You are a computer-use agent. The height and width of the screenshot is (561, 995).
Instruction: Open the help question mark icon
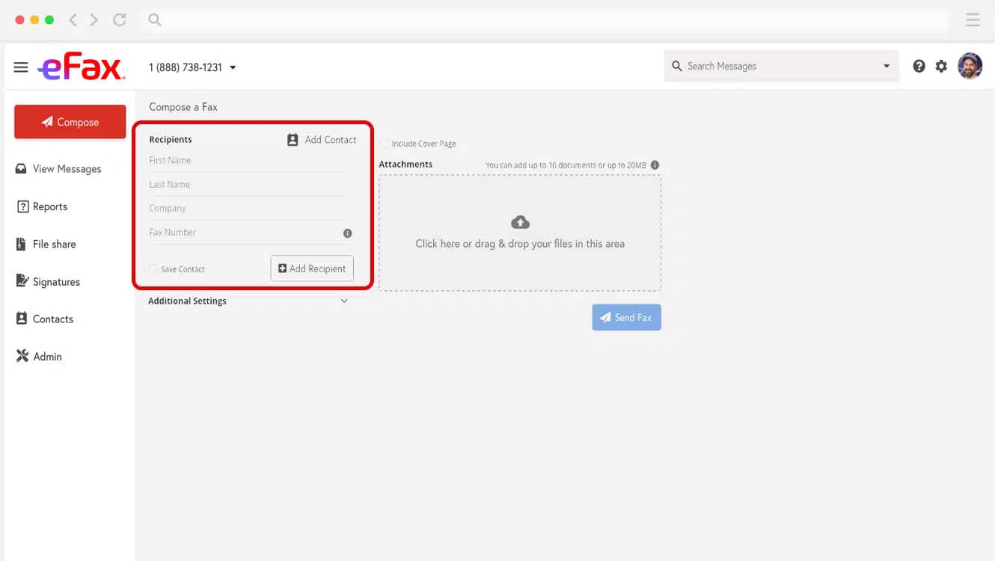pos(919,66)
